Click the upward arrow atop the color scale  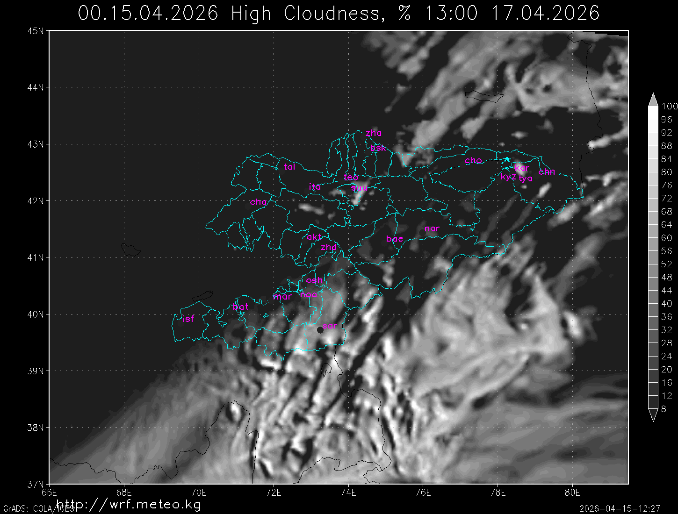[x=653, y=100]
